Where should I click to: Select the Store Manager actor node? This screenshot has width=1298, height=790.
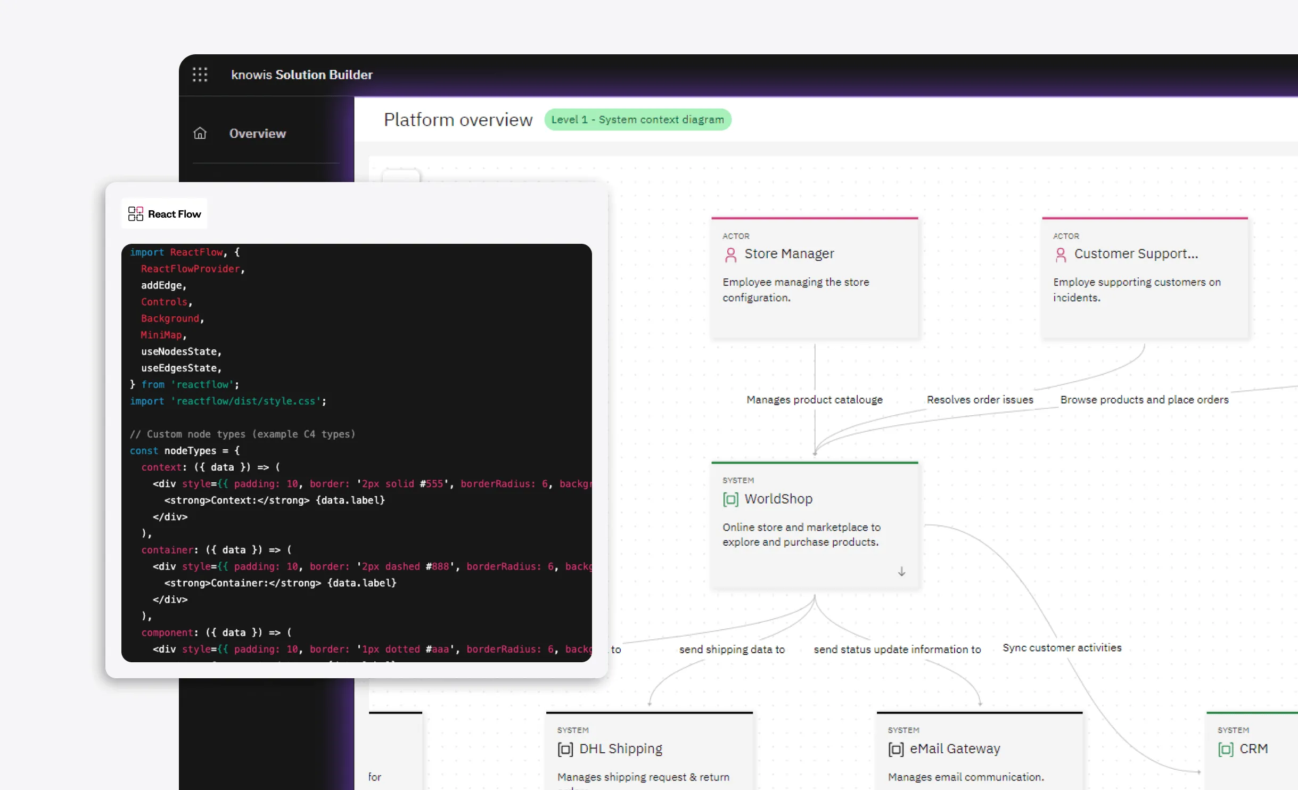point(815,278)
